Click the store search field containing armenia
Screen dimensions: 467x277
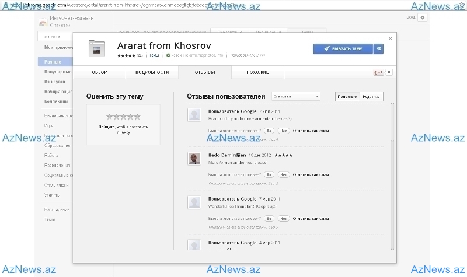56,36
